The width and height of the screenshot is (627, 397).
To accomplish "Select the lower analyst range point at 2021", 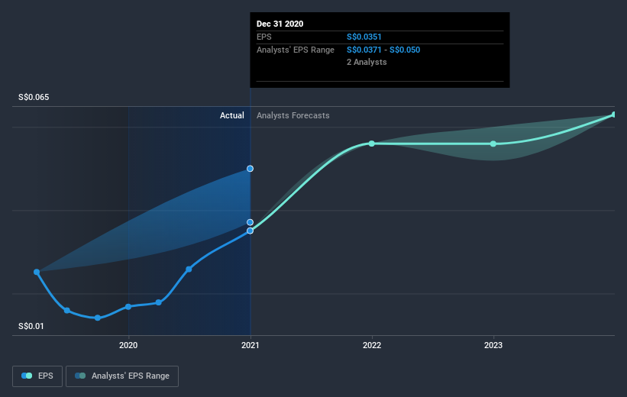I will (x=250, y=222).
